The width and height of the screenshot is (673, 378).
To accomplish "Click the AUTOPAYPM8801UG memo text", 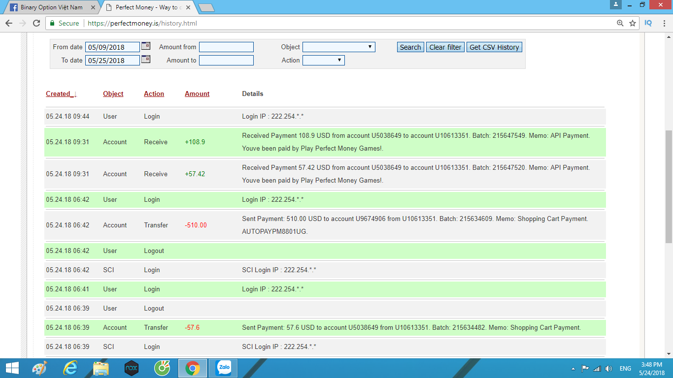I will tap(274, 231).
